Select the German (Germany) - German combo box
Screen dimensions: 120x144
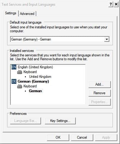pyautogui.click(x=60, y=39)
